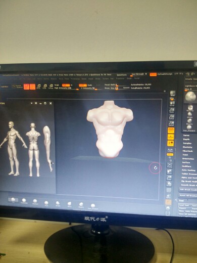Screen dimensions: 197x263
Task: Expand the Modifiers section in Brush palette
Action: click(x=186, y=166)
